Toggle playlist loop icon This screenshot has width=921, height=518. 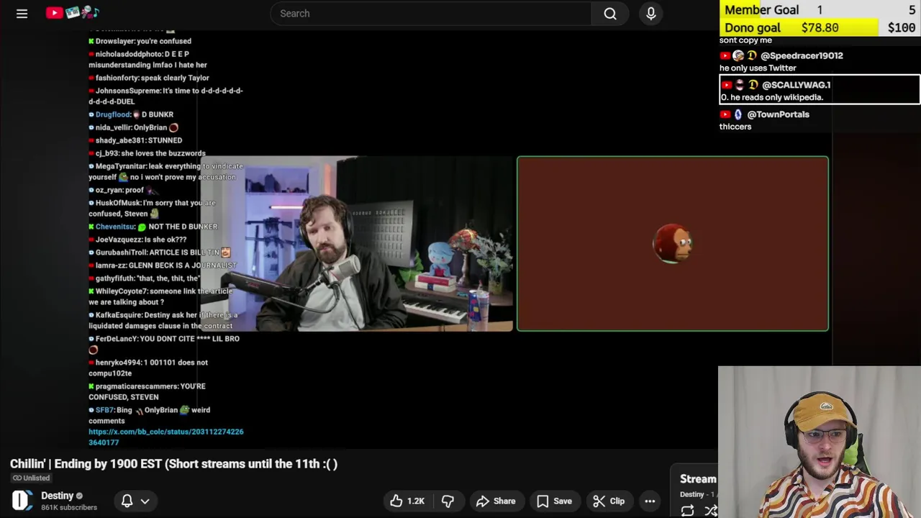coord(687,511)
